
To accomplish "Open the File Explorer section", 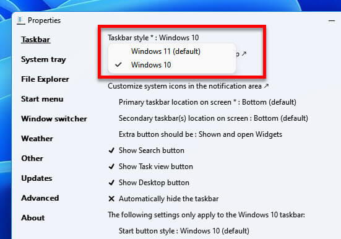I will tap(45, 79).
